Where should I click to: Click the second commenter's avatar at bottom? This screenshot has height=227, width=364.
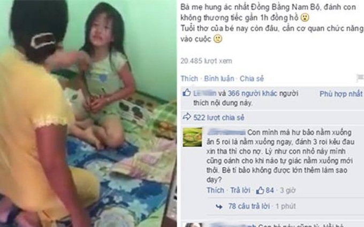[192, 225]
